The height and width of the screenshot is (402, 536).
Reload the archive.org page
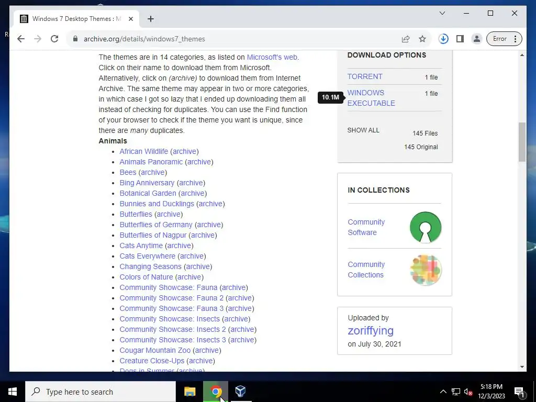pos(54,39)
